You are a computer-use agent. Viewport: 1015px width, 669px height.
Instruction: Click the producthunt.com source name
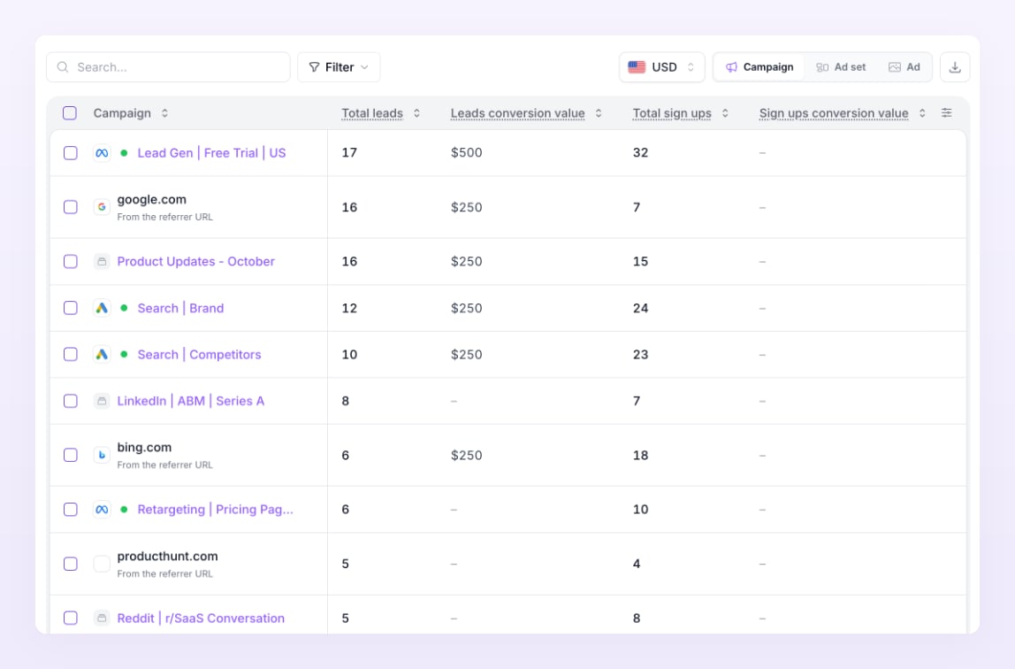pyautogui.click(x=168, y=557)
